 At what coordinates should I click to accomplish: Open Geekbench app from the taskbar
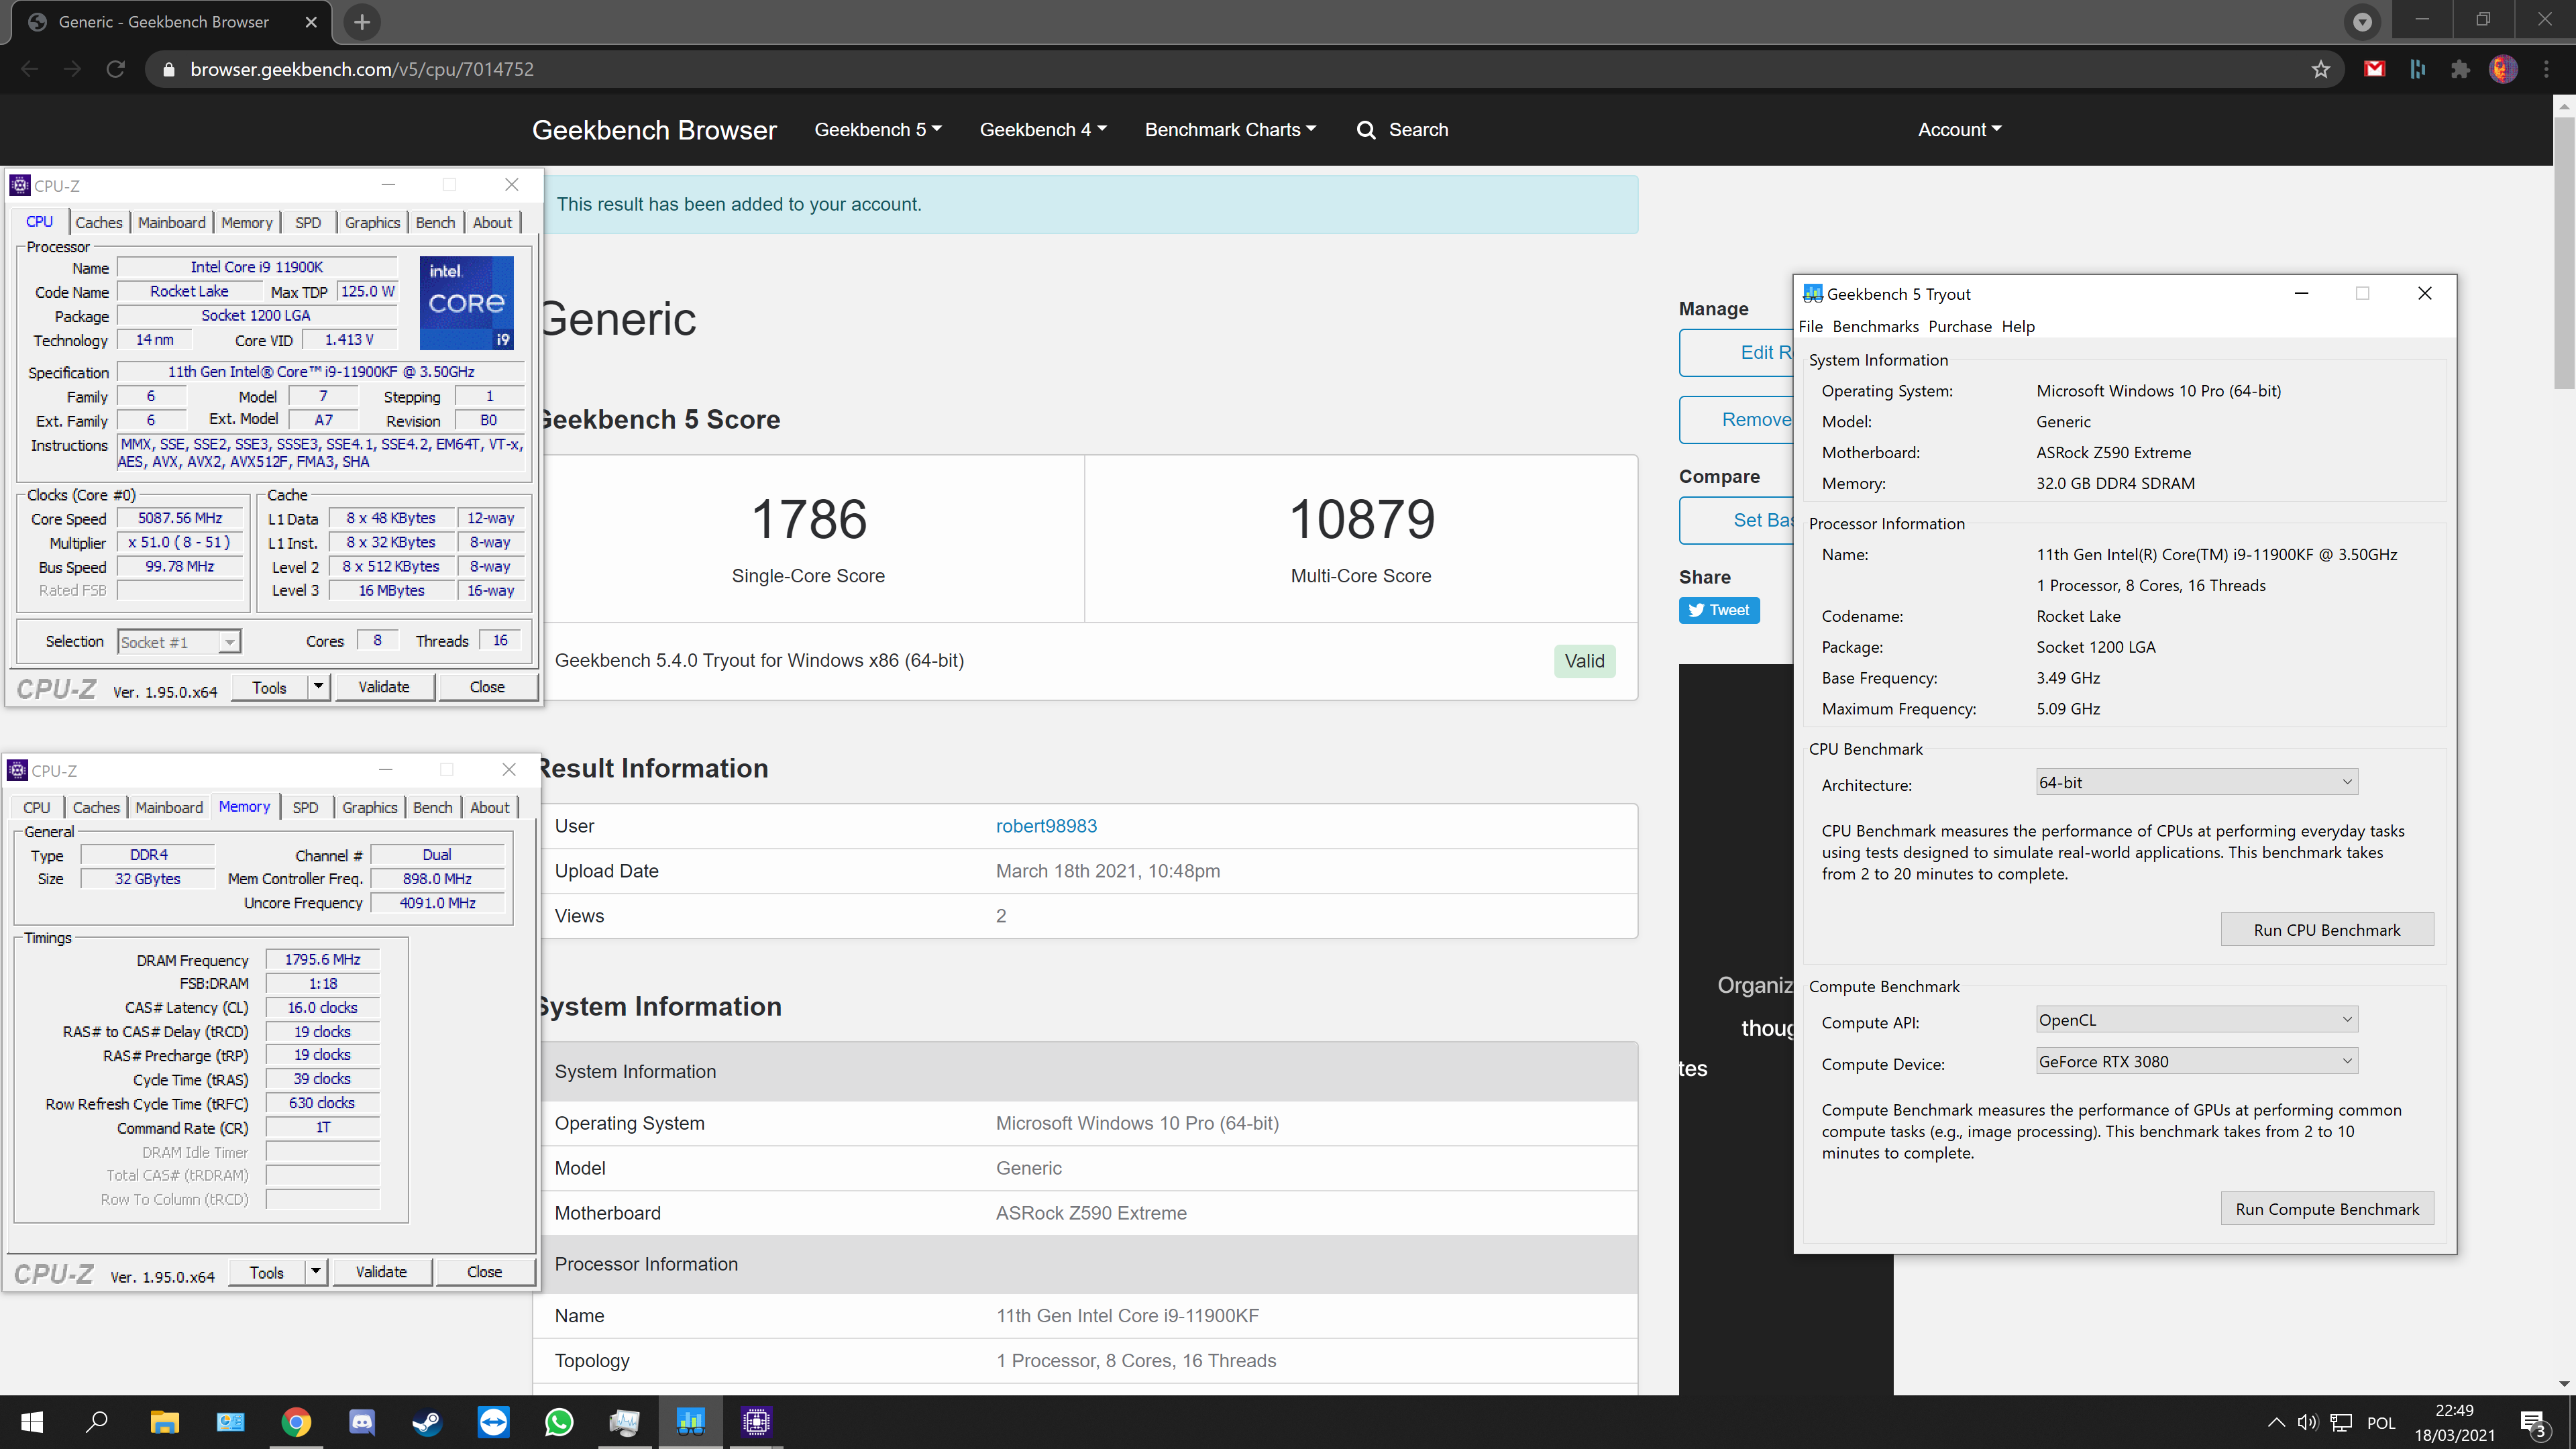pyautogui.click(x=690, y=1422)
